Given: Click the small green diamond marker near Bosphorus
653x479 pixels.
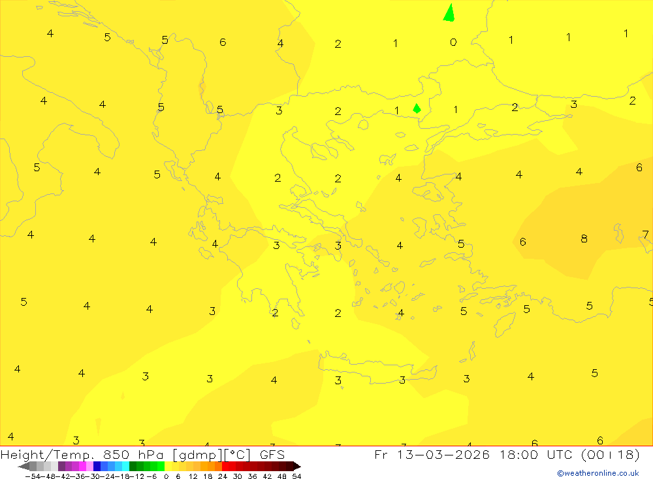Looking at the screenshot, I should click(x=417, y=108).
